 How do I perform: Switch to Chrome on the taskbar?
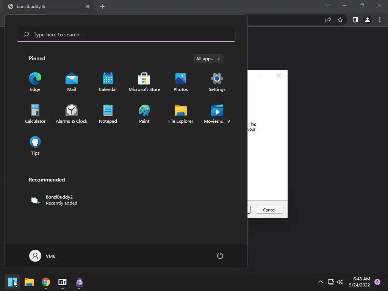click(x=46, y=282)
